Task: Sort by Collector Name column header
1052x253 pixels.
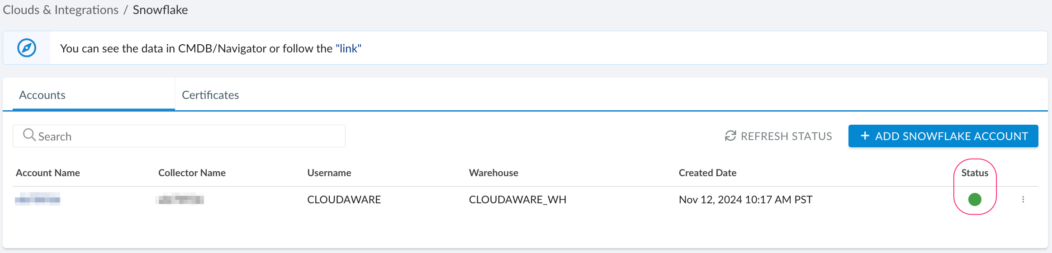Action: 192,173
